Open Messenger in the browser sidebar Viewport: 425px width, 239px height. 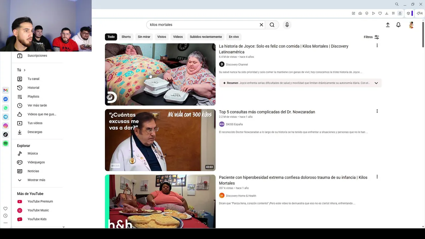[x=5, y=99]
